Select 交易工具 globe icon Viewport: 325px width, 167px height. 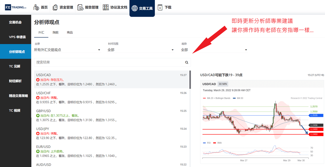pos(134,8)
